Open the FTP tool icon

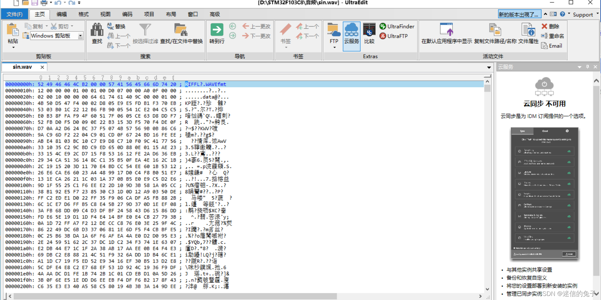tap(334, 30)
